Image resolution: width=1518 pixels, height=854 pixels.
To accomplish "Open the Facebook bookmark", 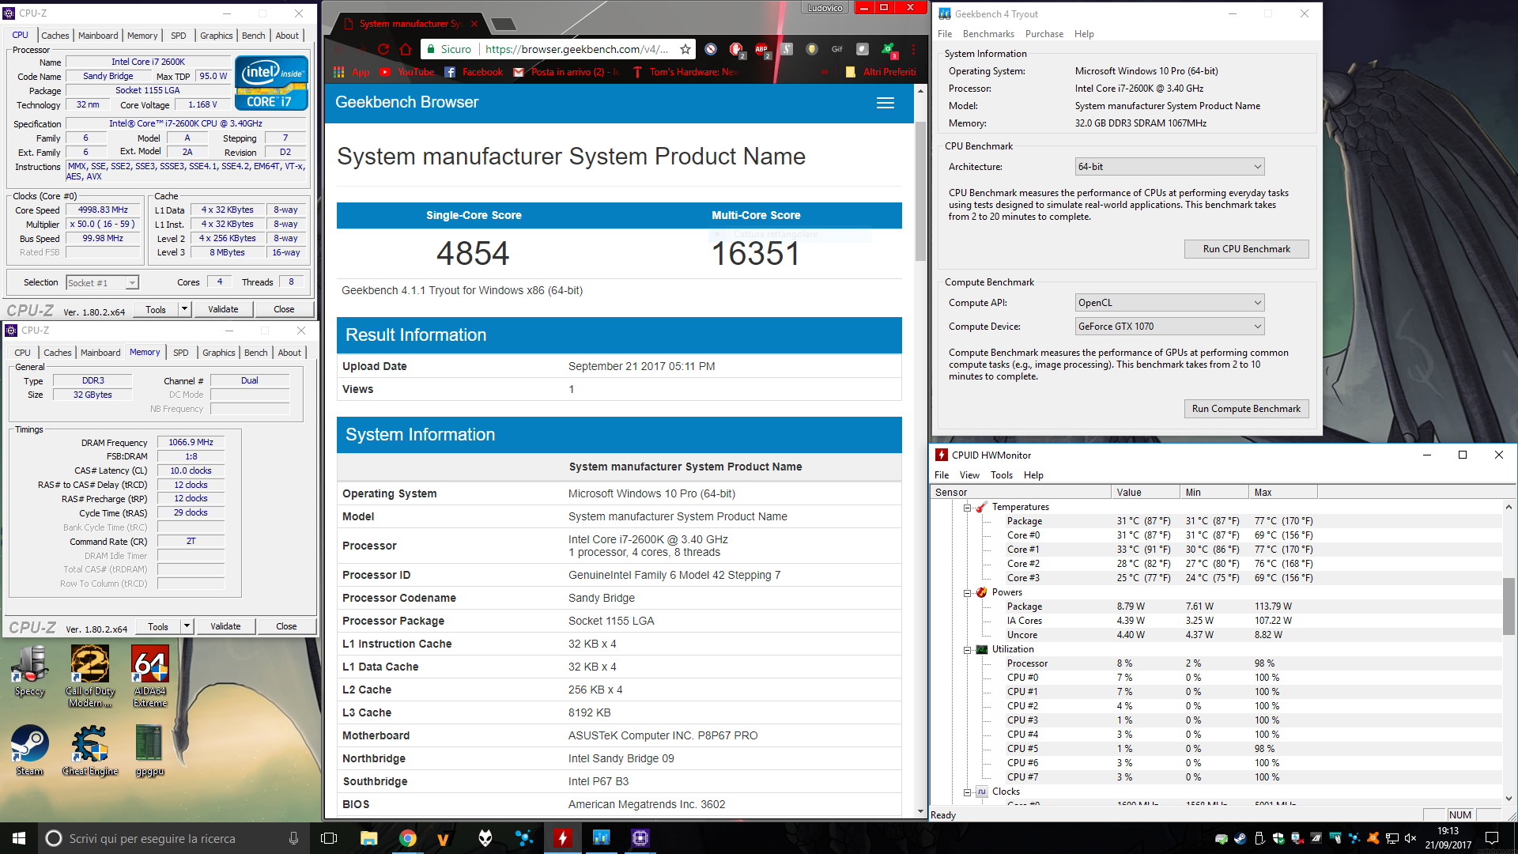I will (x=474, y=72).
